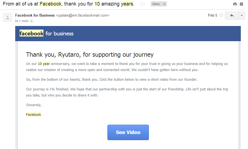Click the 'to r.mori' recipient text

pos(22,21)
